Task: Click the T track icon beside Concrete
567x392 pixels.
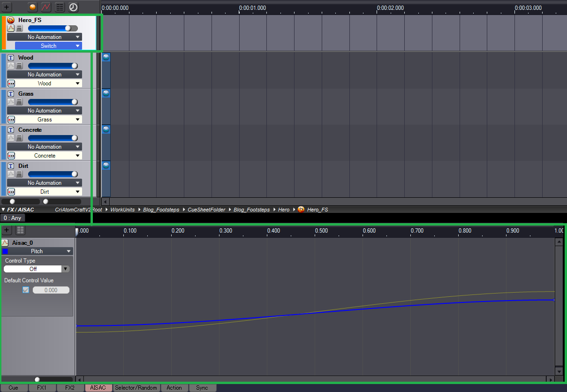Action: (x=11, y=130)
